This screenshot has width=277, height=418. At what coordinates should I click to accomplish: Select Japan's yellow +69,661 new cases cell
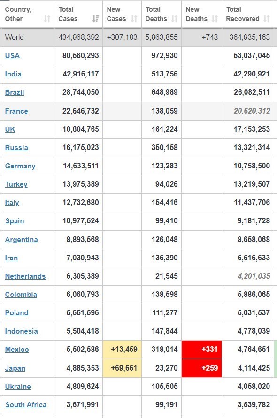tap(122, 368)
